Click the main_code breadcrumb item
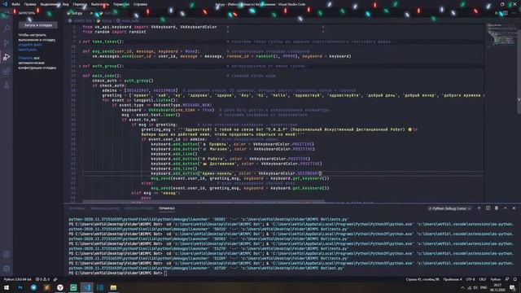The width and height of the screenshot is (521, 293). tap(127, 20)
